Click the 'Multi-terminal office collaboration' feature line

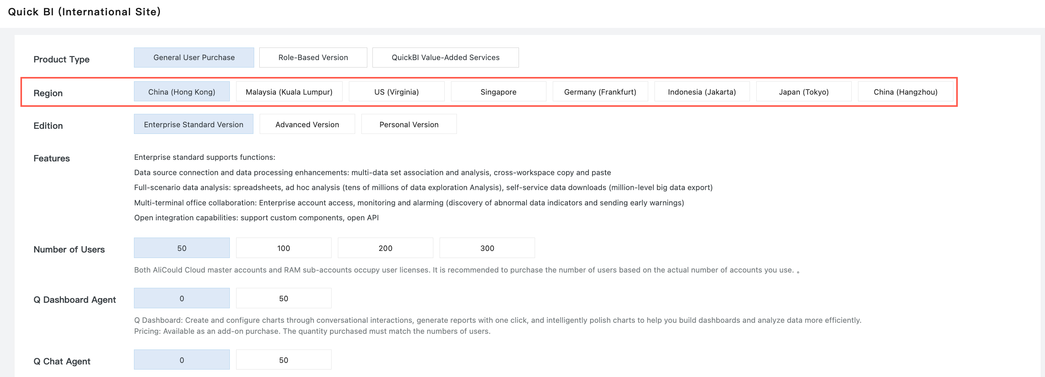409,203
